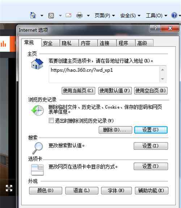Click the orange bar chart icon
The image size is (181, 208).
pyautogui.click(x=3, y=44)
